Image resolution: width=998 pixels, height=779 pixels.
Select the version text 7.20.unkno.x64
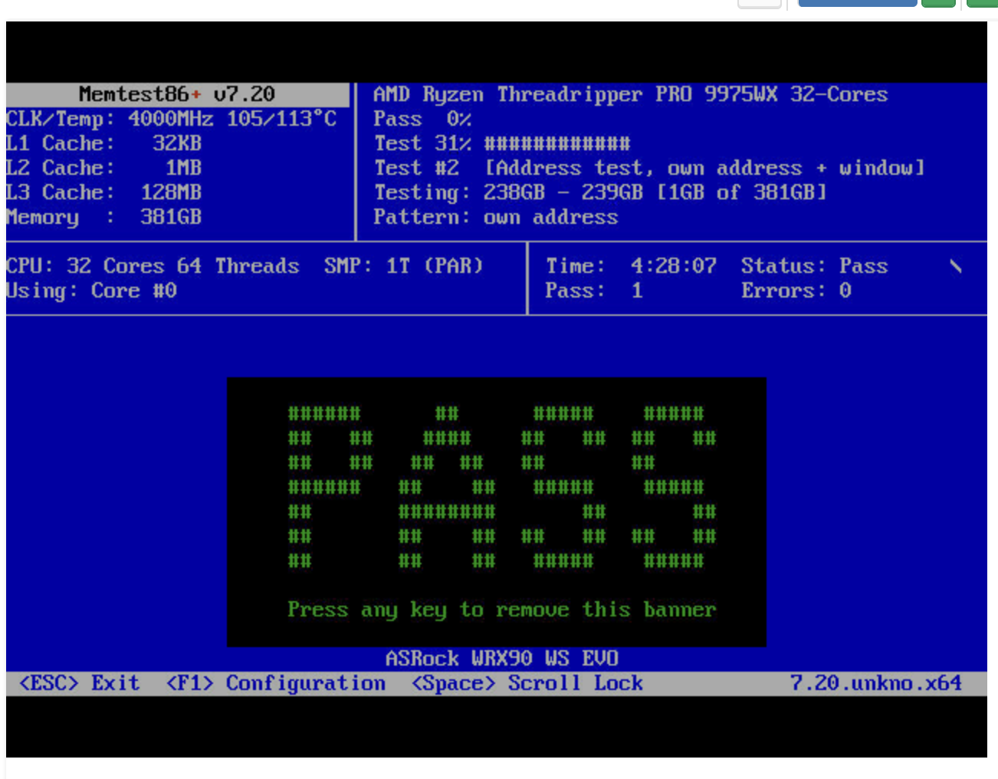coord(875,683)
